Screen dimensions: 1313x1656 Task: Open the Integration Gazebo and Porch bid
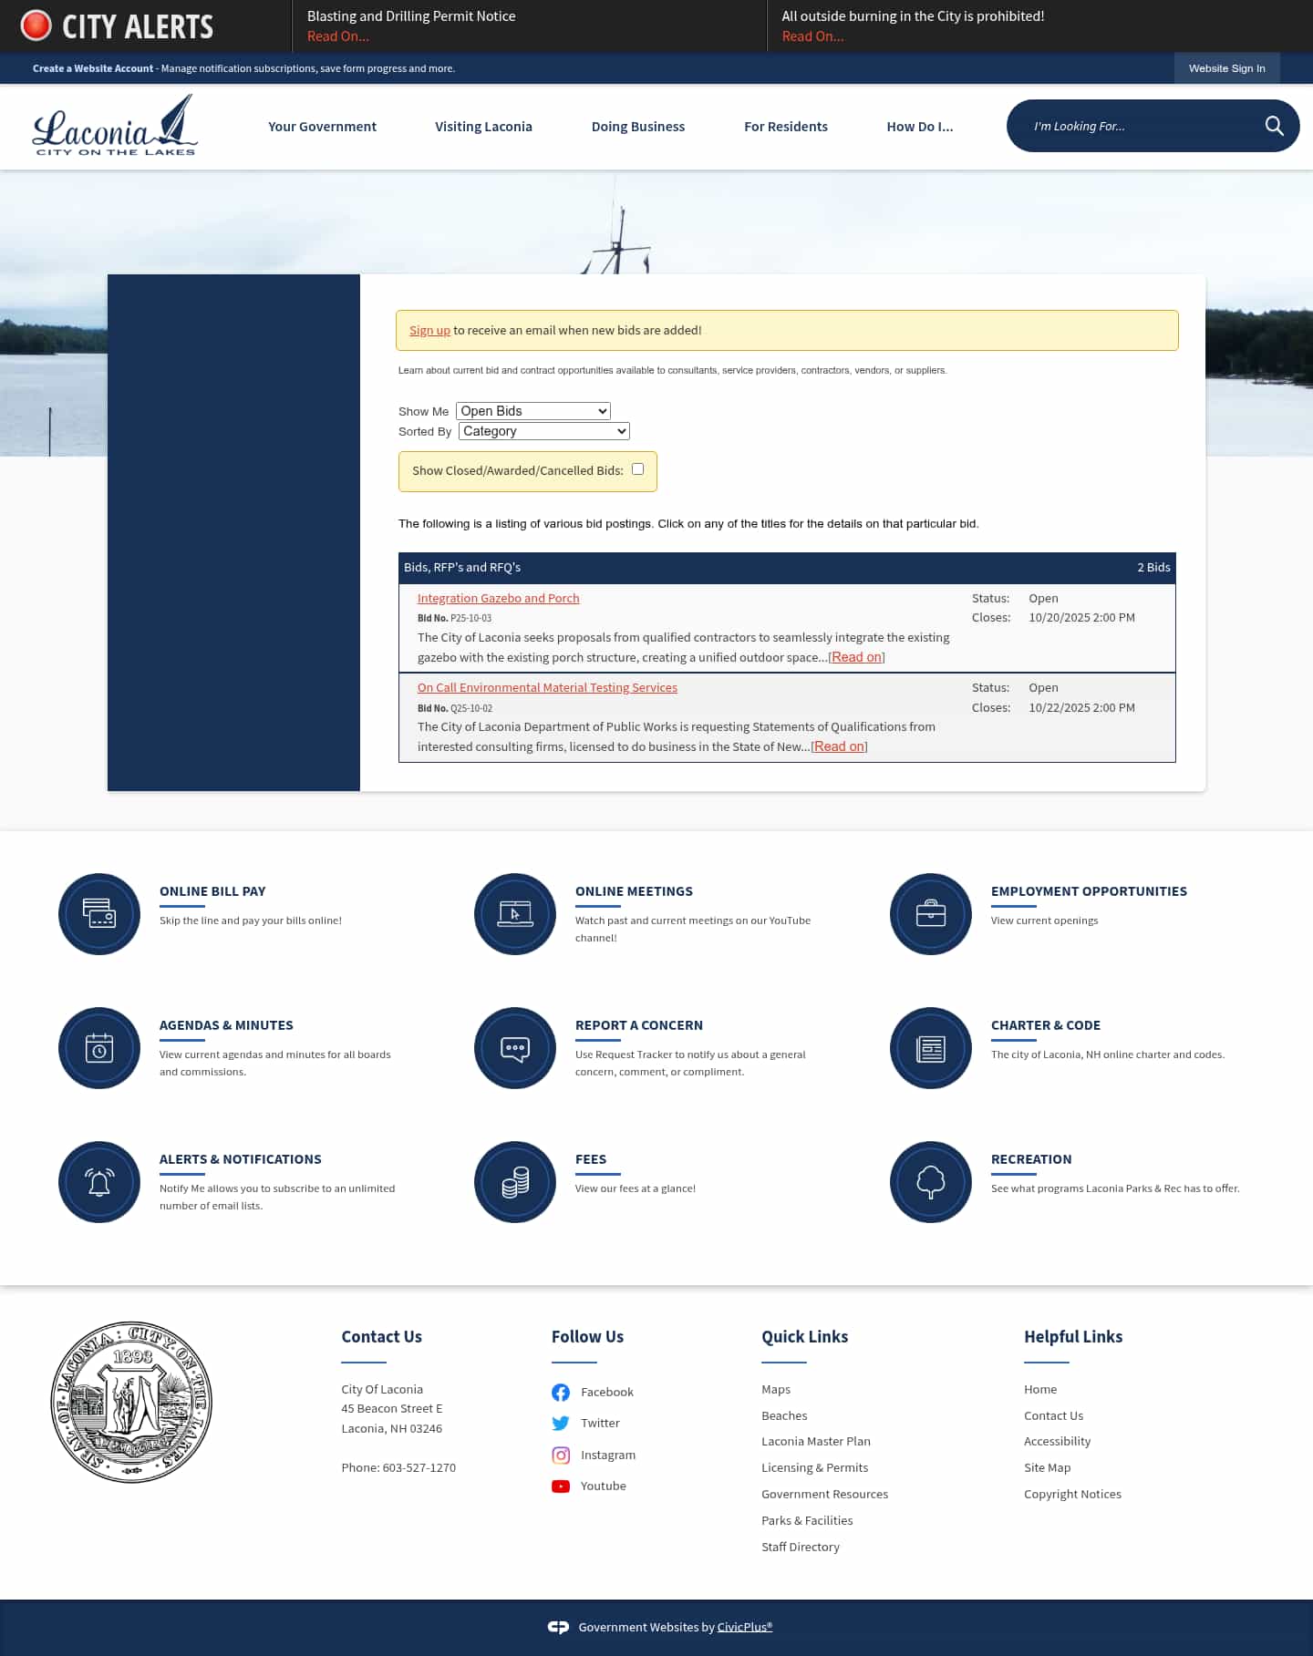(x=498, y=598)
